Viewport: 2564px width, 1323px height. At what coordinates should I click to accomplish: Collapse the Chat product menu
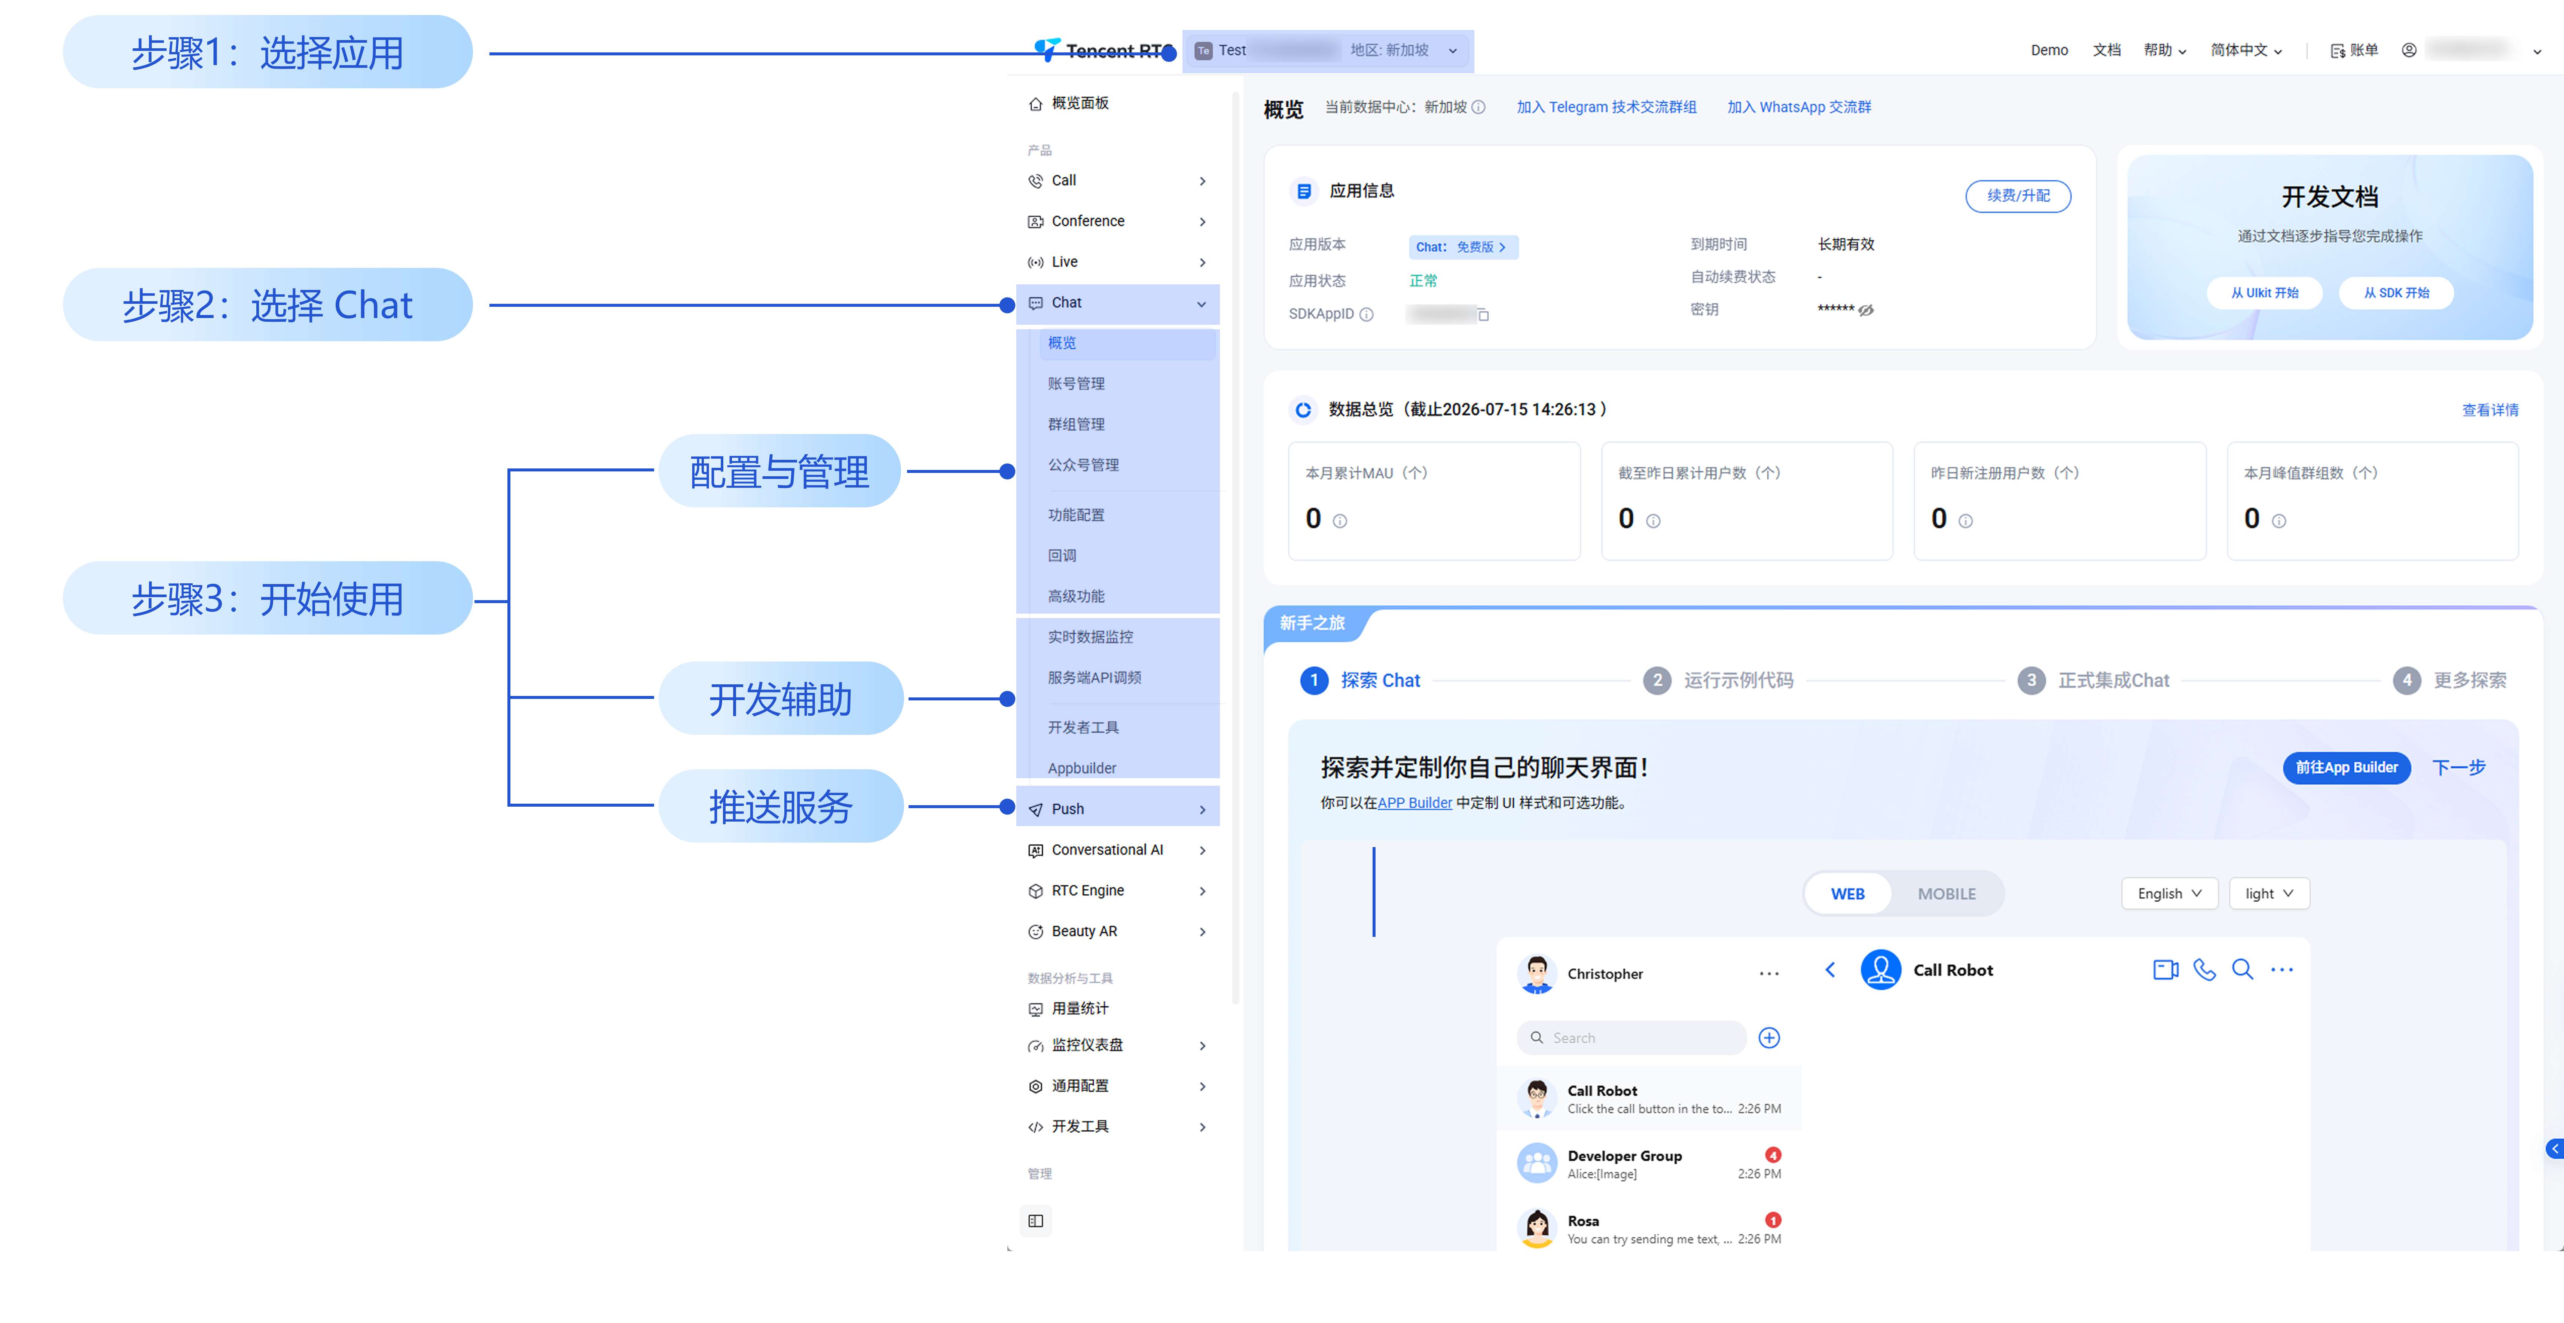[1118, 303]
